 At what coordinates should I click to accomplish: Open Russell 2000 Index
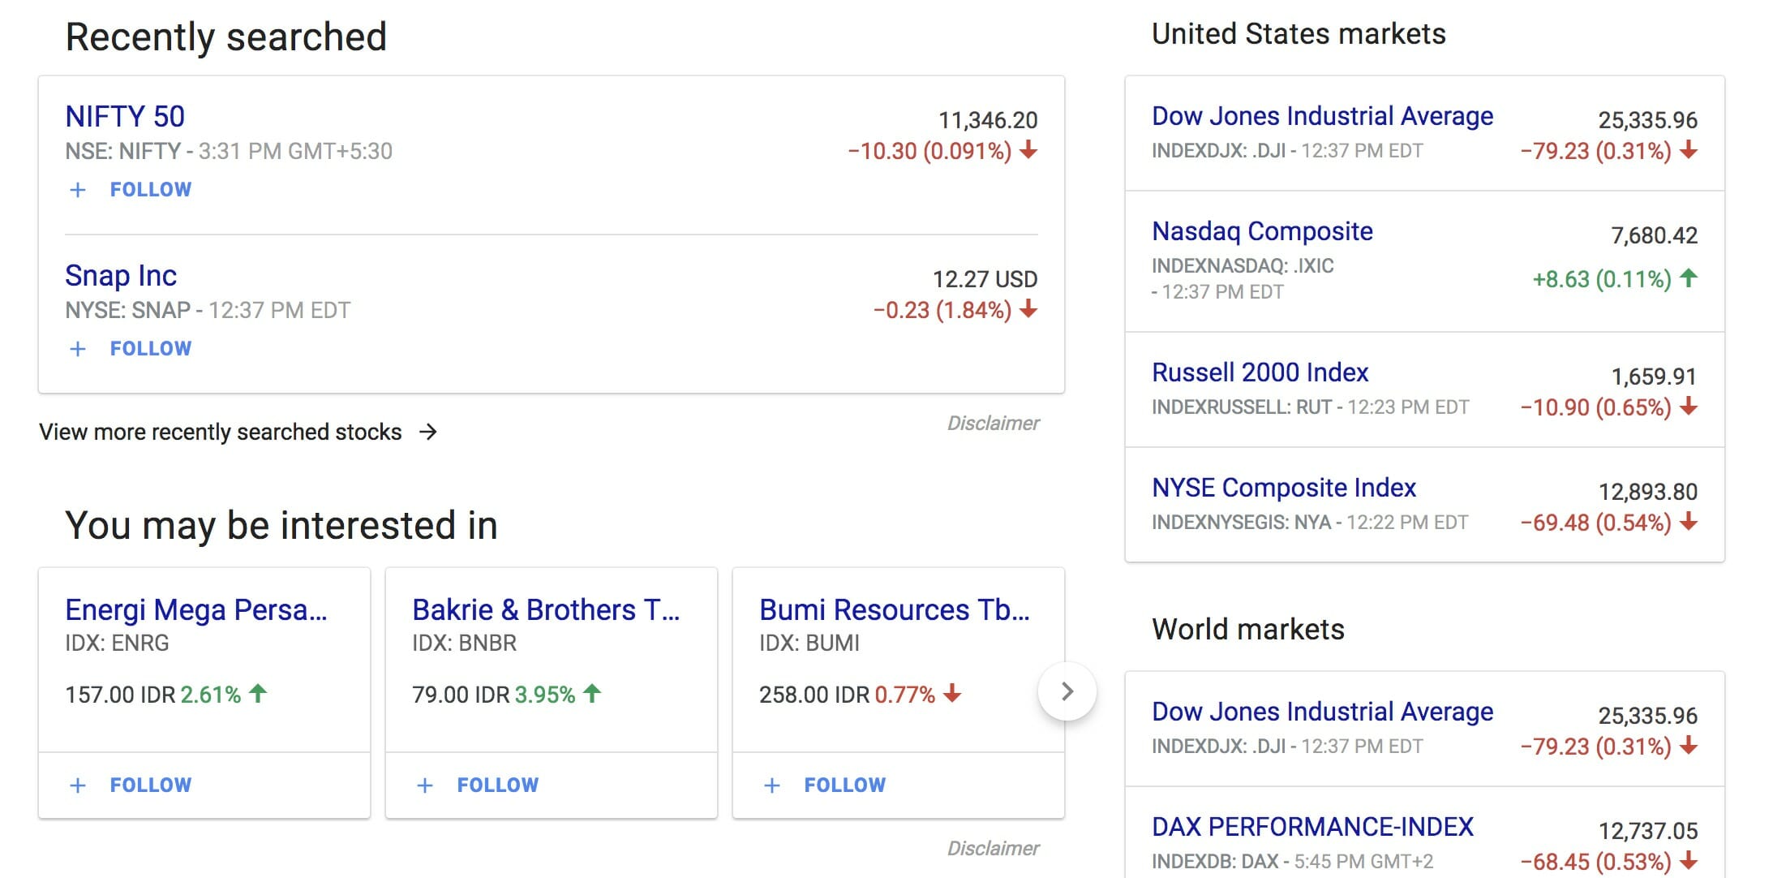coord(1260,373)
